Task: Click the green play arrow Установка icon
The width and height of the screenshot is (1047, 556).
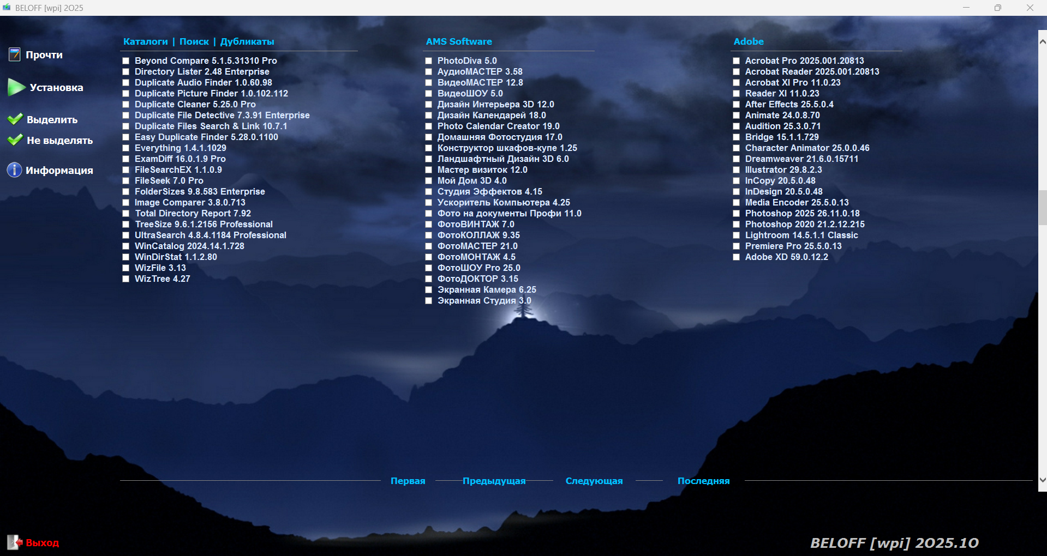Action: point(16,87)
